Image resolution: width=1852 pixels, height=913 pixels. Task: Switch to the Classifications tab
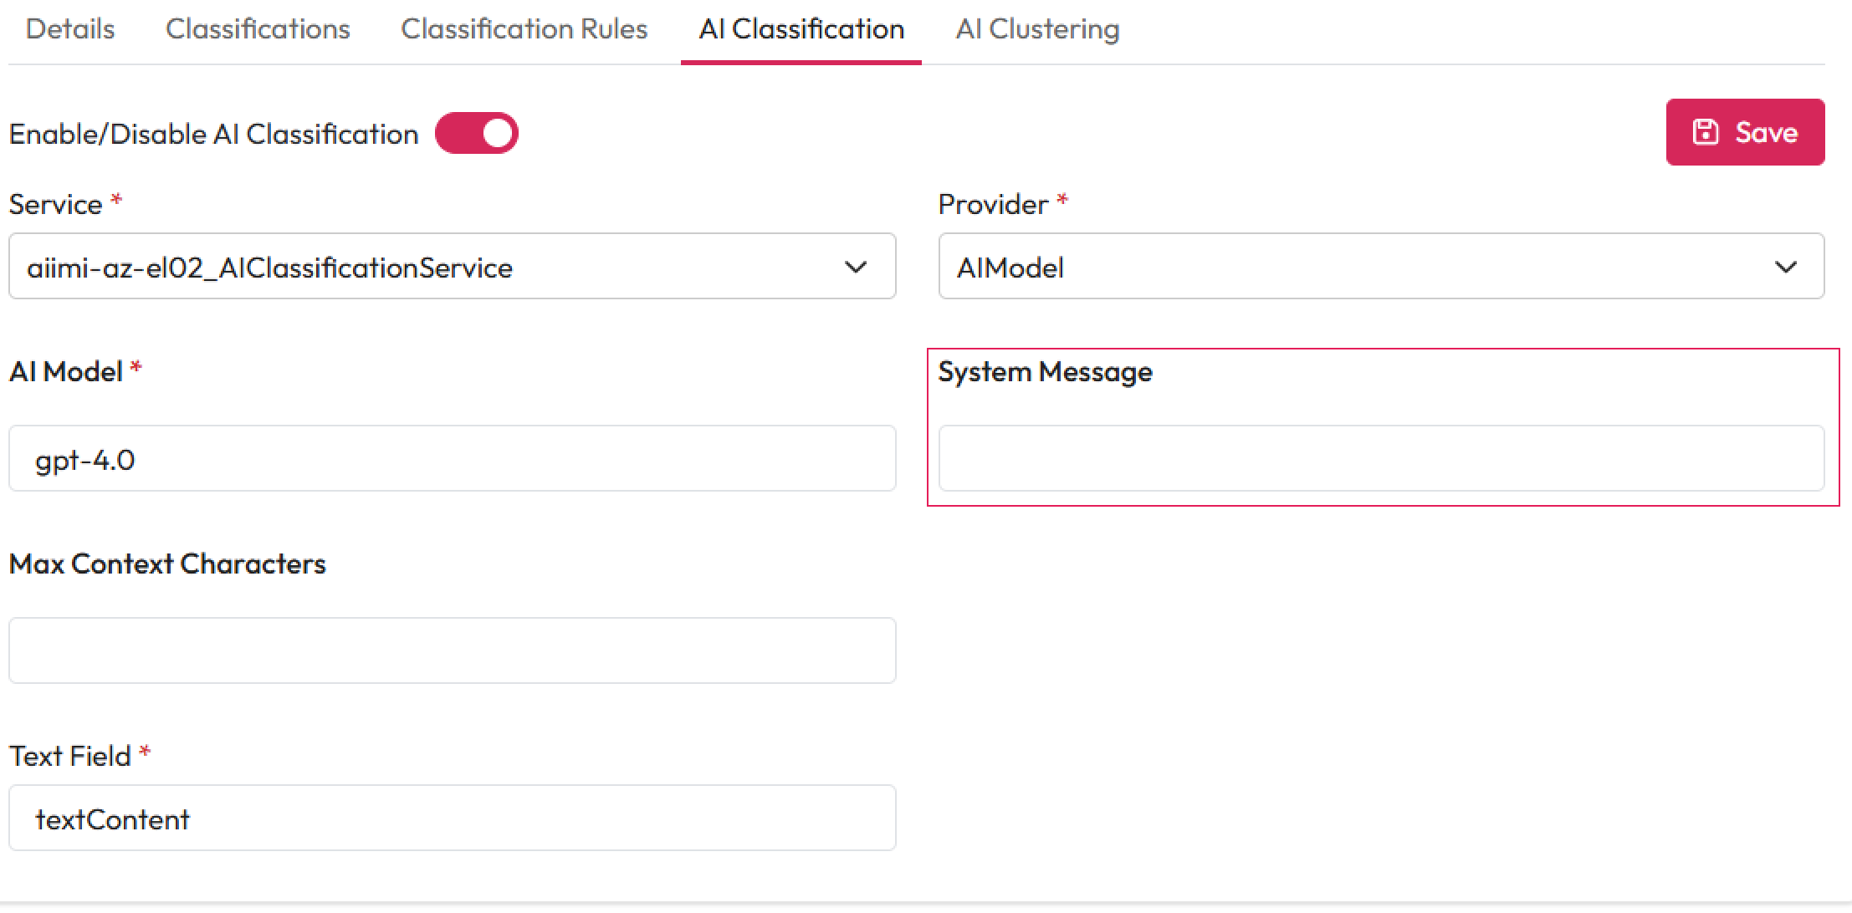tap(258, 29)
